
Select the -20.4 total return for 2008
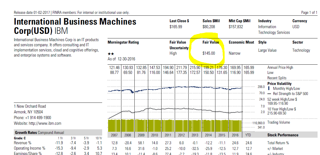[127, 143]
